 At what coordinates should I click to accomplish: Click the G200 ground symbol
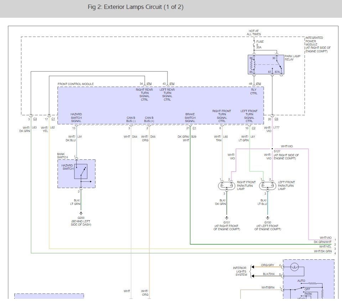81,214
